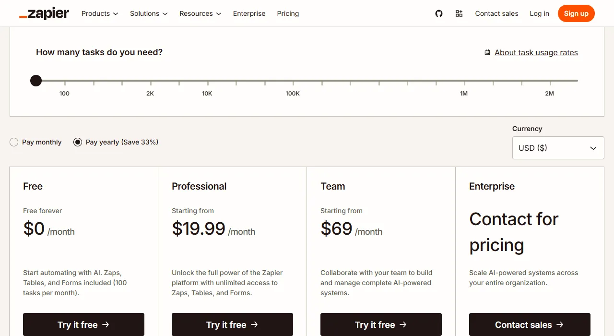Click the Contact for pricing text
The width and height of the screenshot is (614, 336).
coord(514,232)
